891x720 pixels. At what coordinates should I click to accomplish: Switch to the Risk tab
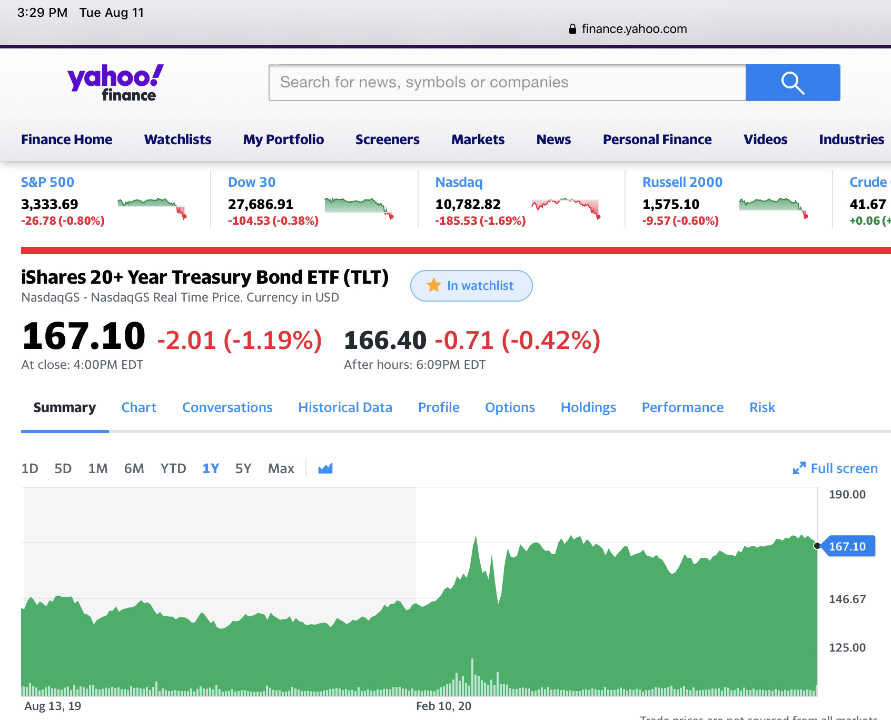point(763,407)
